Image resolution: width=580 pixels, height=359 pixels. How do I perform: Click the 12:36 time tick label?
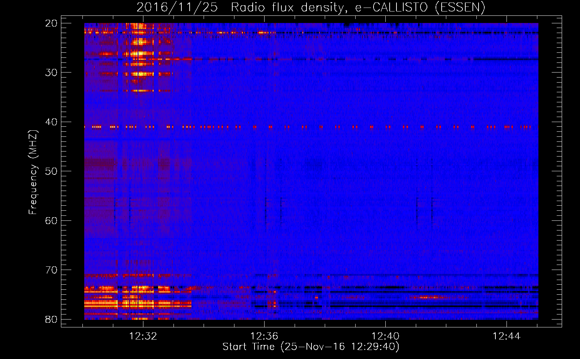tap(265, 336)
